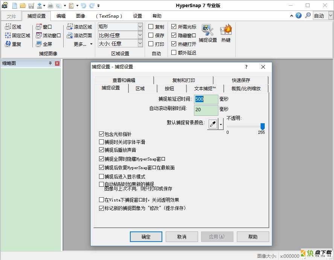Open the 热键 hotkeys button
This screenshot has height=260, width=334.
pyautogui.click(x=226, y=33)
